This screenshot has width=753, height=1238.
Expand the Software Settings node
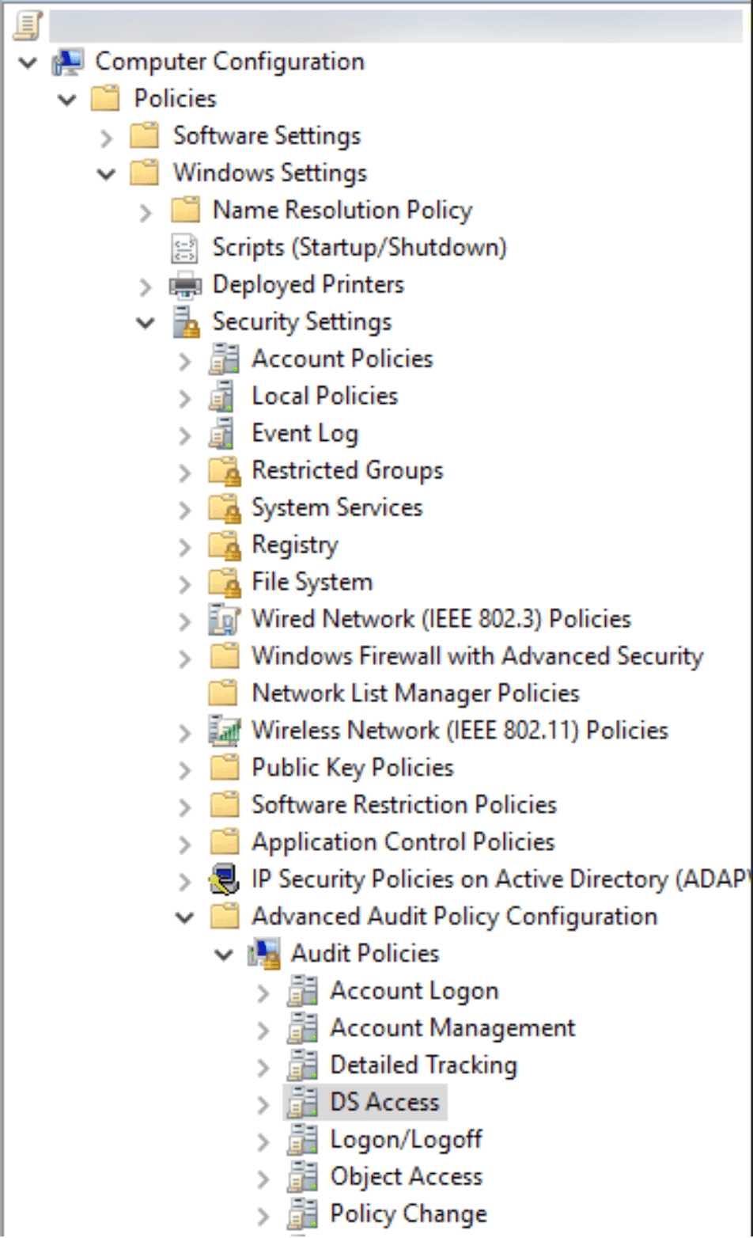107,137
